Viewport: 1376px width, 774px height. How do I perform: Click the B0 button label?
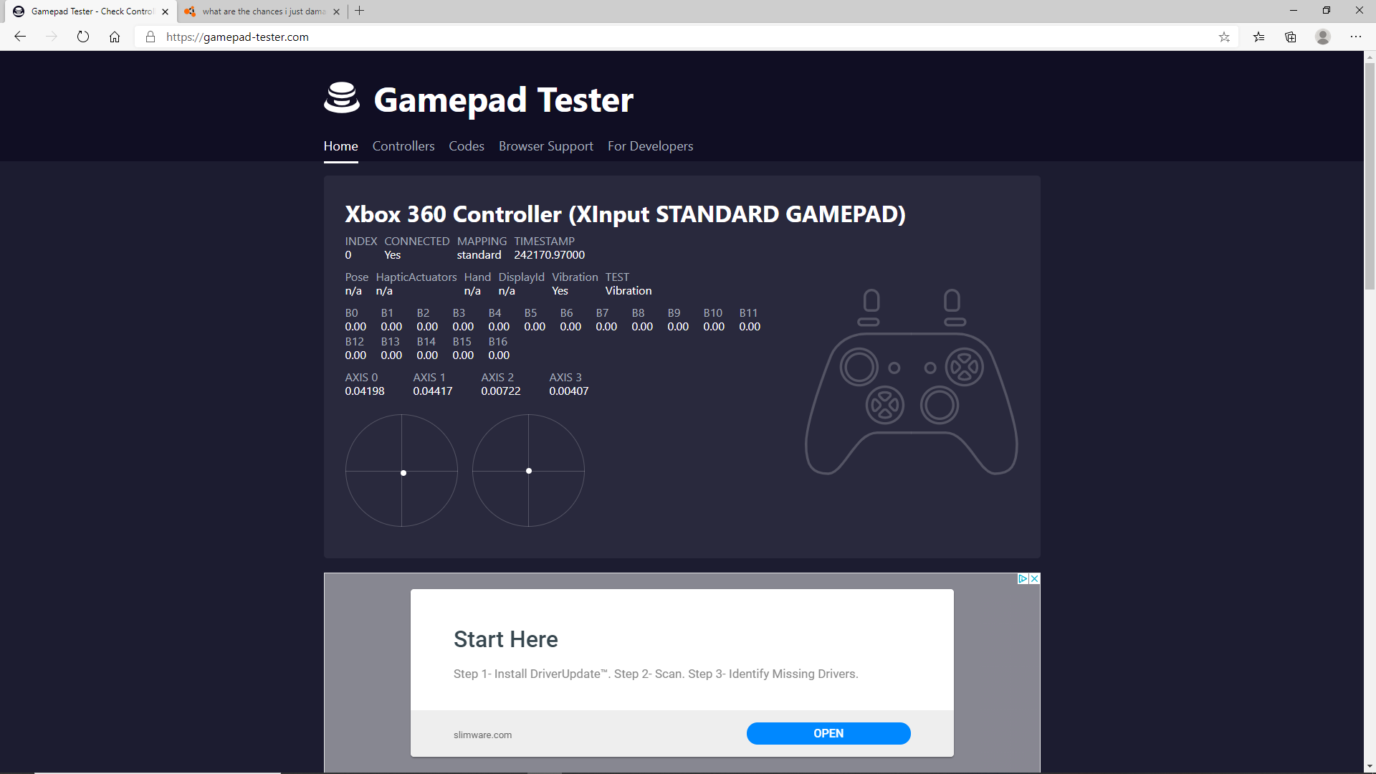[351, 313]
